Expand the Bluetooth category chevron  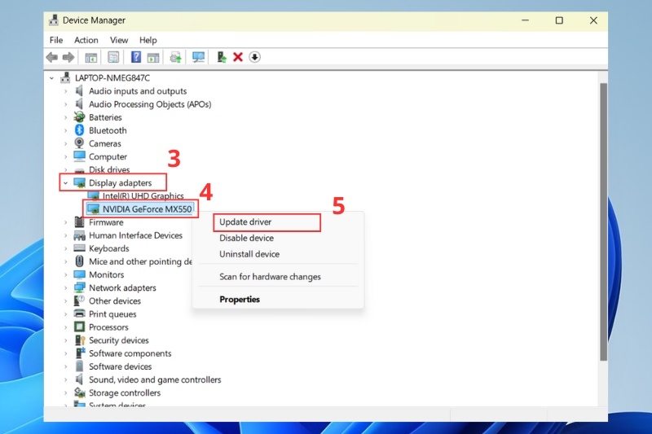[x=65, y=130]
